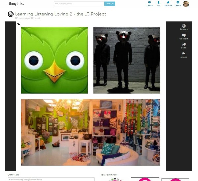
Task: Click the colorful shop interior image
Action: point(90,132)
